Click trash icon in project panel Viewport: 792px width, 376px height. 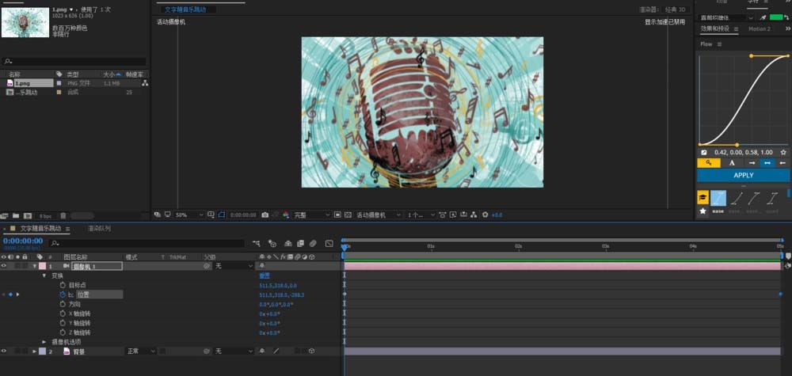63,215
